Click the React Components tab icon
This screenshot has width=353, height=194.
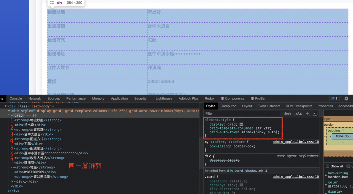[222, 98]
